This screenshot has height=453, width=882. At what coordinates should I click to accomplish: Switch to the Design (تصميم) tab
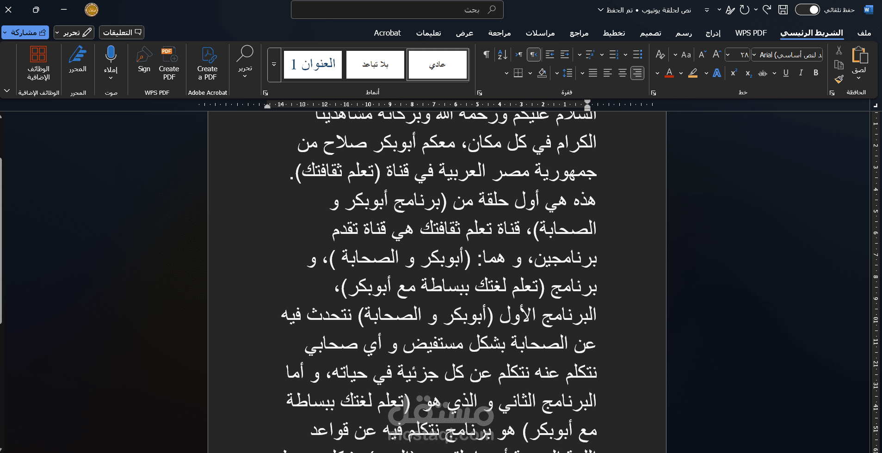click(650, 33)
